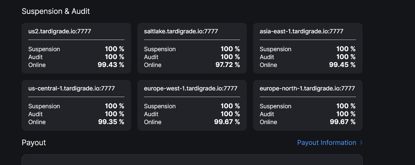This screenshot has height=165, width=415.
Task: Open the Payout Information link
Action: pyautogui.click(x=326, y=143)
